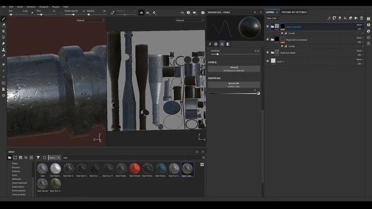Hide the Plastic Dirty Scratched layer
The image size is (372, 209).
(x=267, y=39)
